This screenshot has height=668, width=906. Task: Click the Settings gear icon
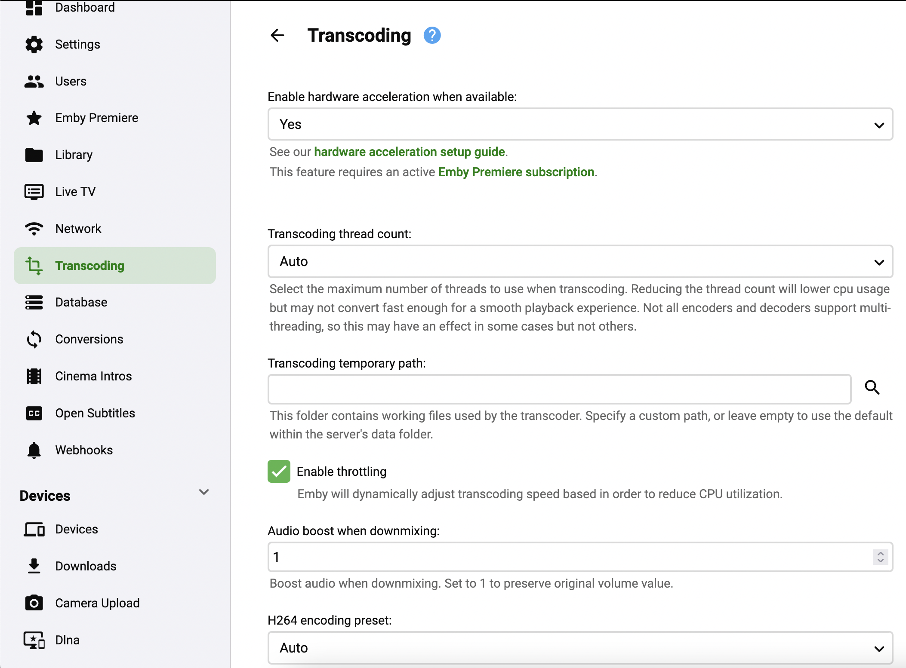(x=34, y=44)
